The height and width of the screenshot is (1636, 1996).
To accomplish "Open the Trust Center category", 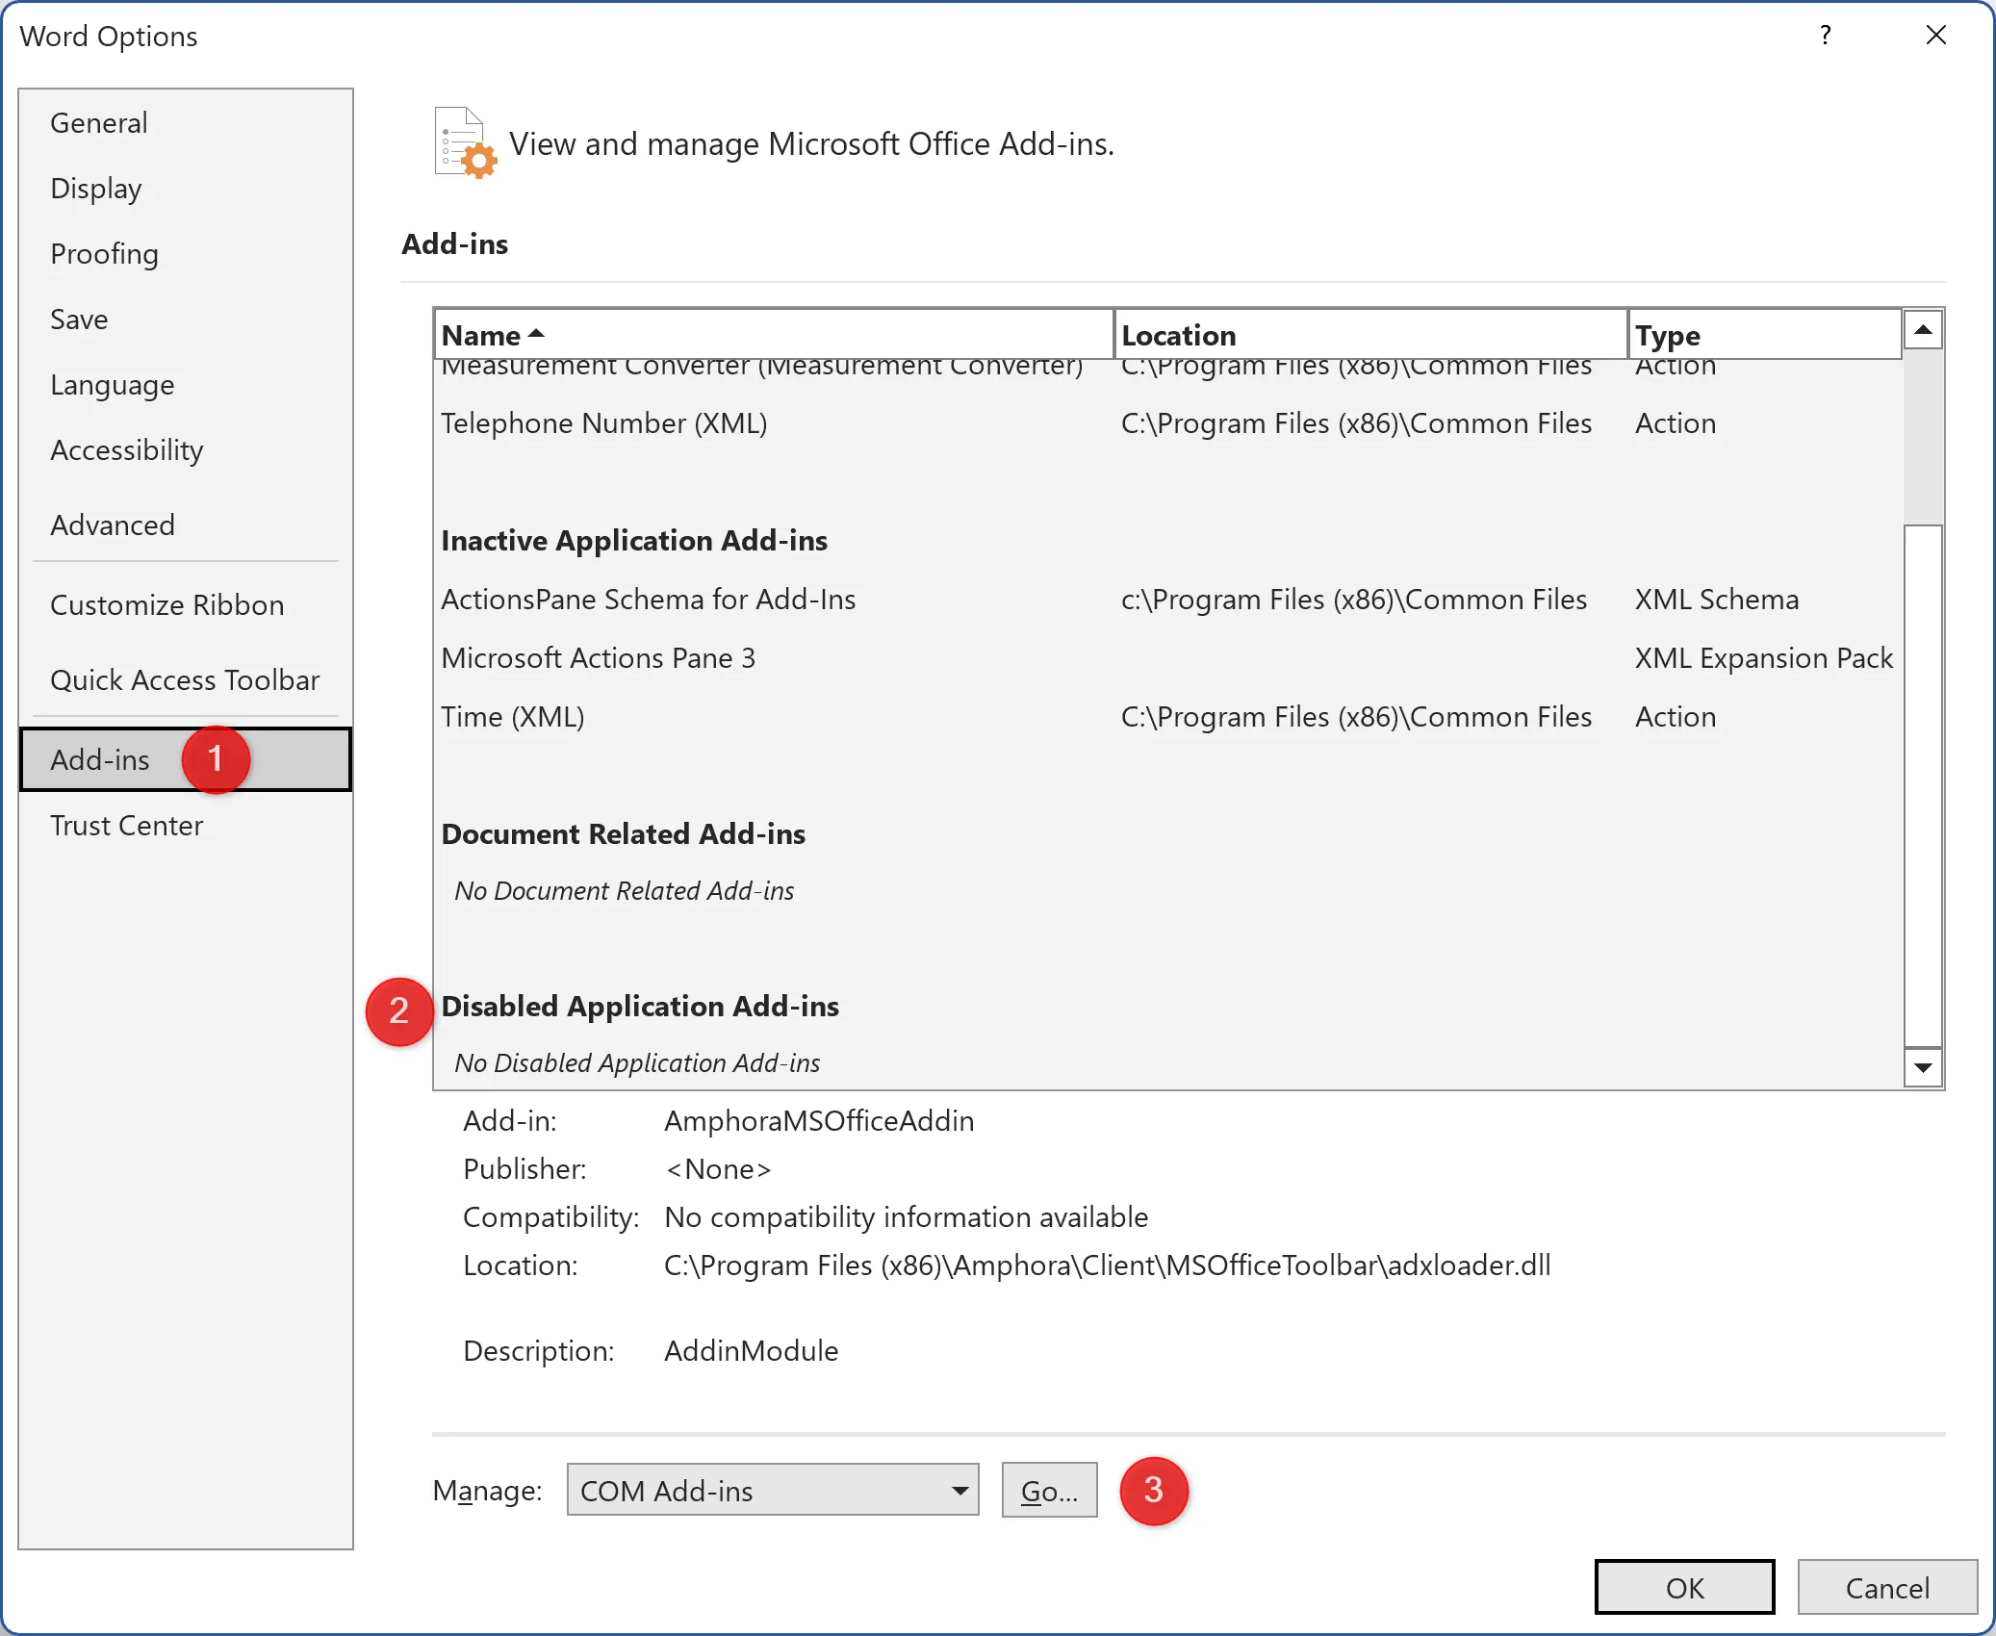I will [185, 826].
